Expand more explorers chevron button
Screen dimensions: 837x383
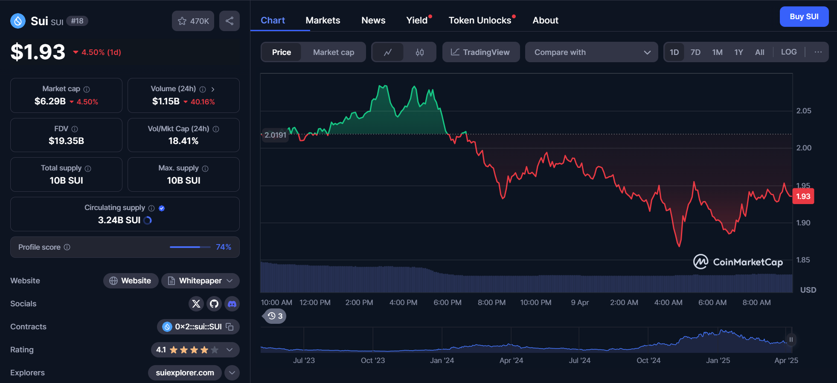[232, 373]
